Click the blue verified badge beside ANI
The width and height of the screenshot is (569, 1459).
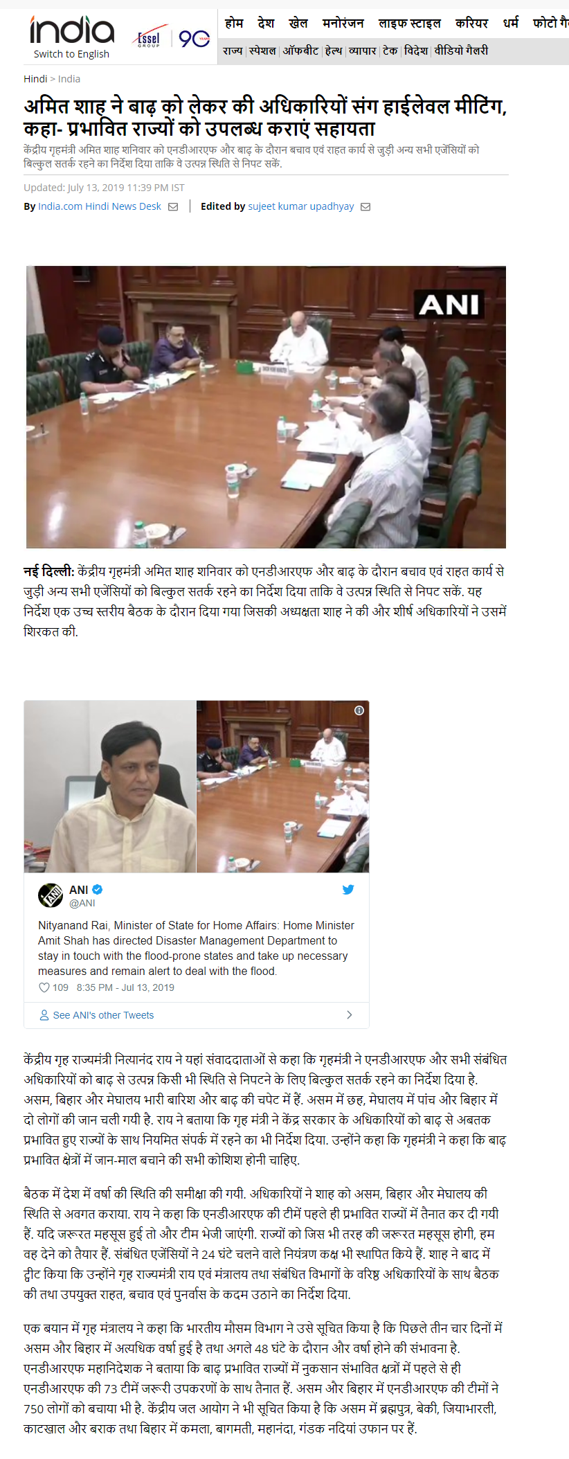[x=98, y=890]
